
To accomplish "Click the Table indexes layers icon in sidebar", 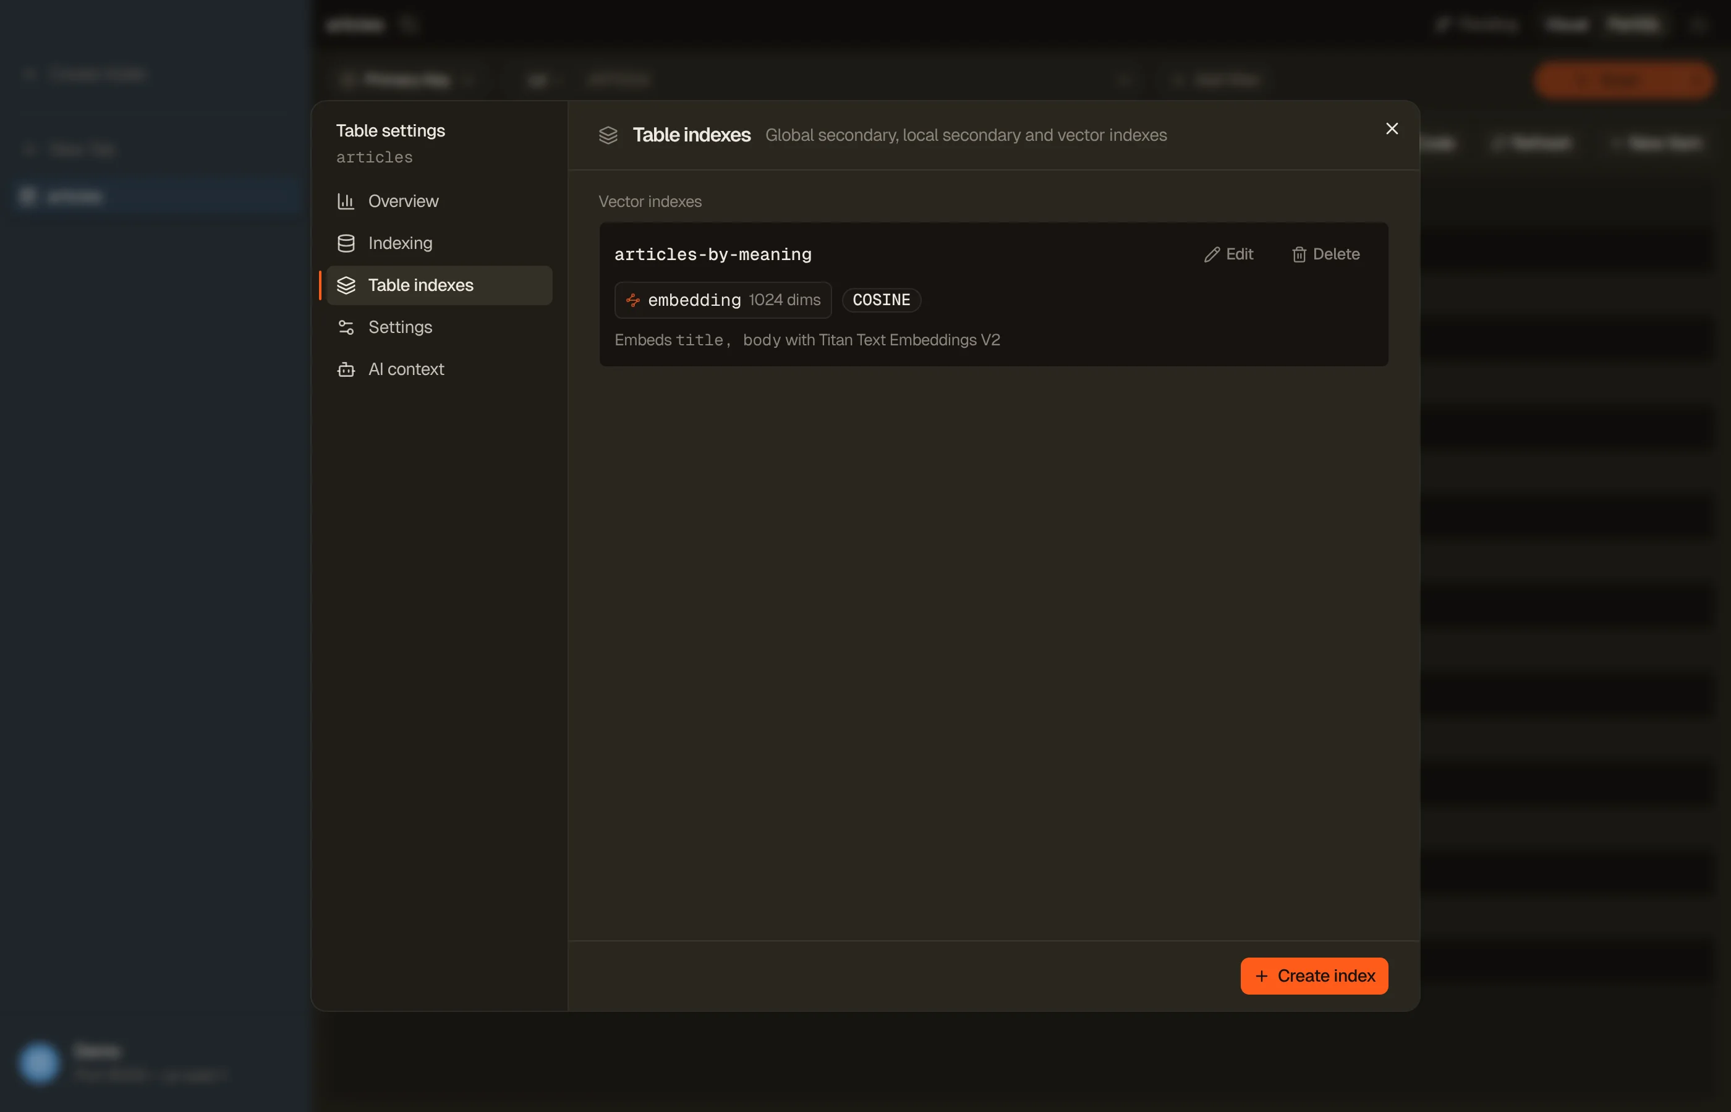I will click(346, 285).
